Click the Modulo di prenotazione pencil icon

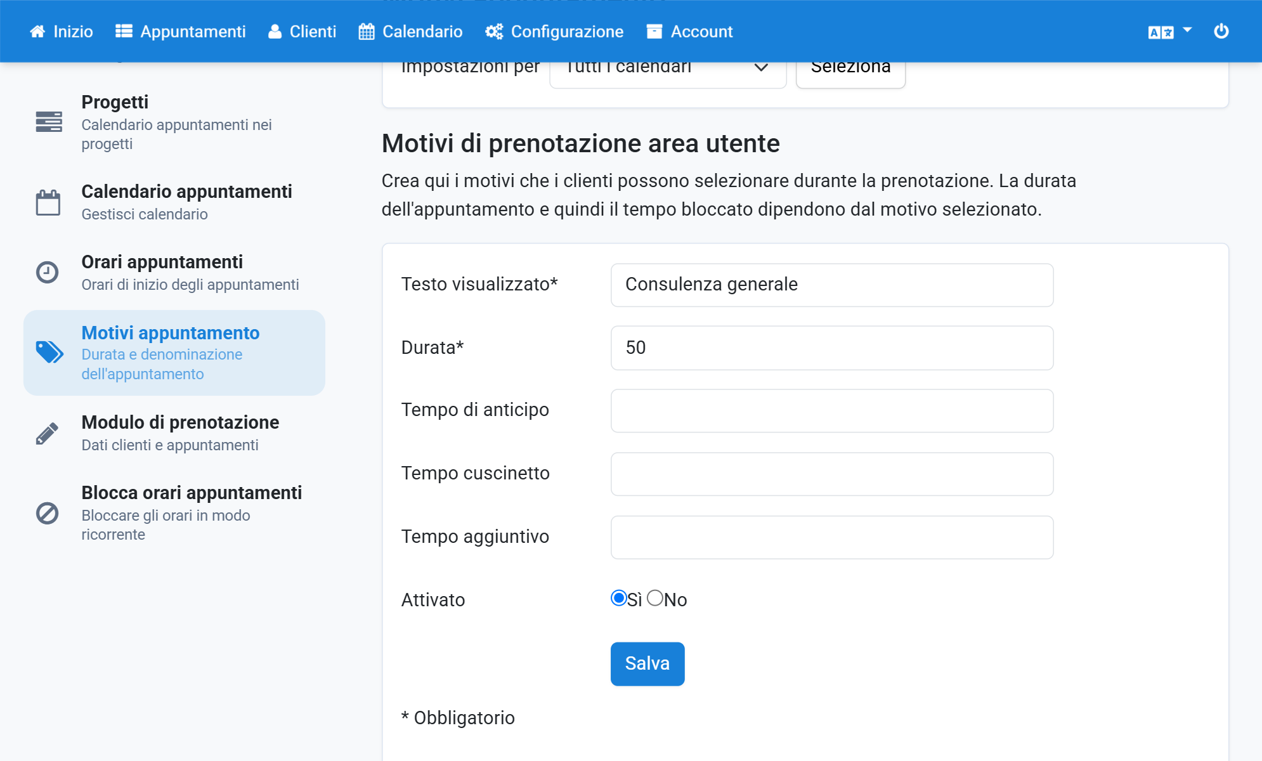[47, 434]
